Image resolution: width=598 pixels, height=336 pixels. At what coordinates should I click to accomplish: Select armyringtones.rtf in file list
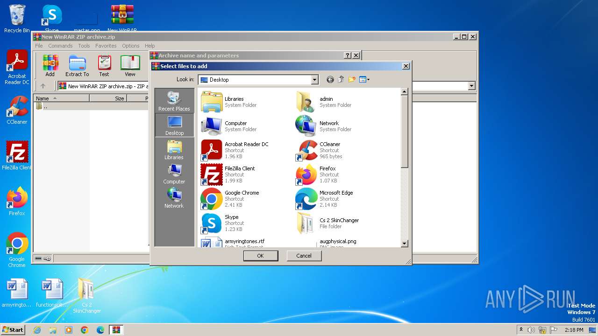pos(233,242)
